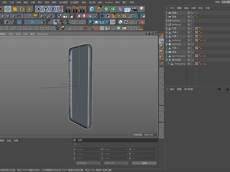Toggle visibility dots for beifeng2
230x172 pixels.
click(192, 25)
